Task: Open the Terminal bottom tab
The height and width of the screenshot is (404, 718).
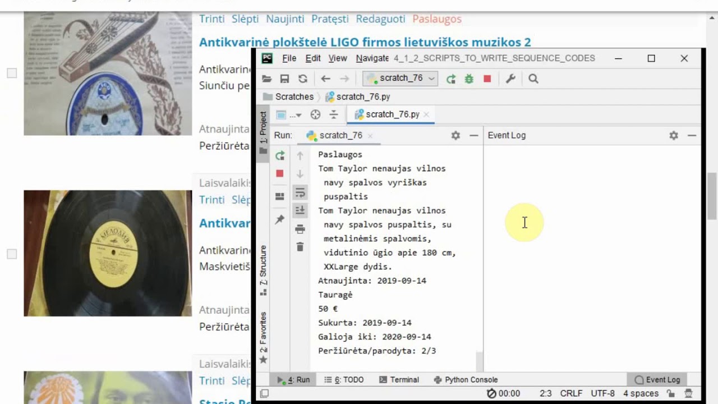Action: tap(399, 380)
